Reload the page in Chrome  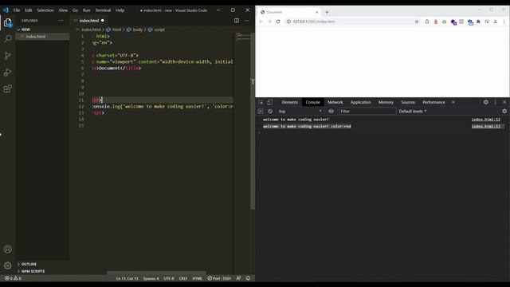pyautogui.click(x=278, y=22)
